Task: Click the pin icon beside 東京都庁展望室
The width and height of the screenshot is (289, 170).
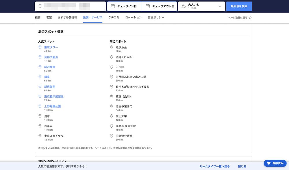Action: click(x=40, y=97)
